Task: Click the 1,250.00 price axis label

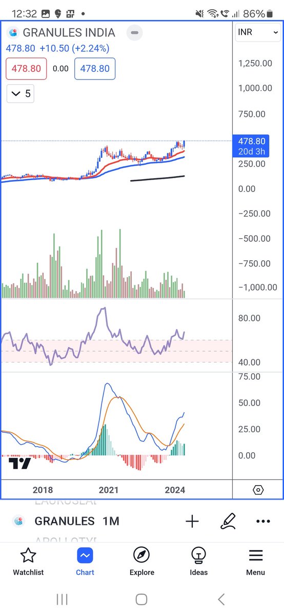Action: [255, 63]
